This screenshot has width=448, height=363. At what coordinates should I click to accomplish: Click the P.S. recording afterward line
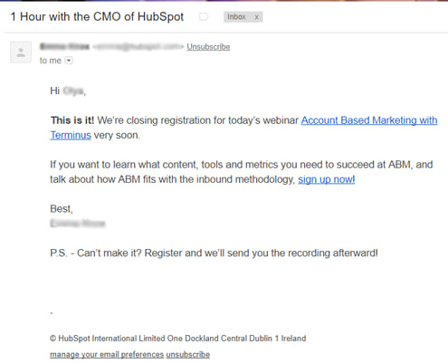click(214, 253)
